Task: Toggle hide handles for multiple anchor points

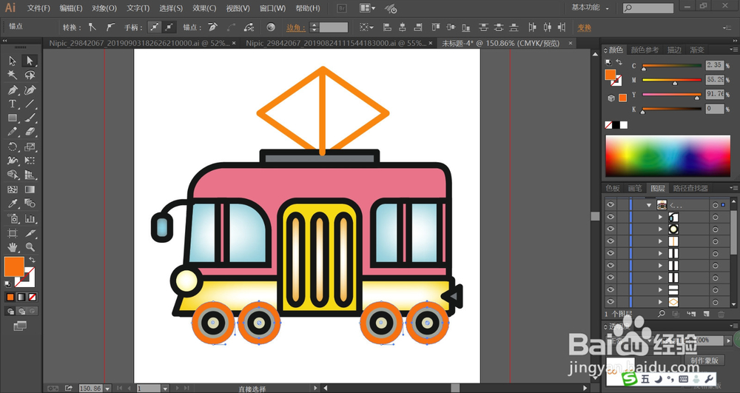Action: click(169, 27)
